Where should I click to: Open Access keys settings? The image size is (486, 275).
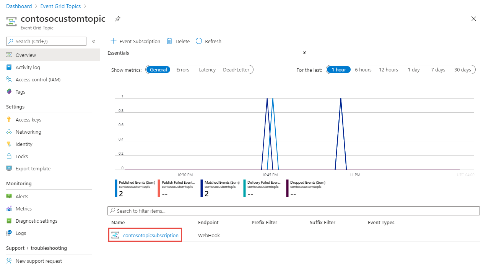click(x=28, y=119)
